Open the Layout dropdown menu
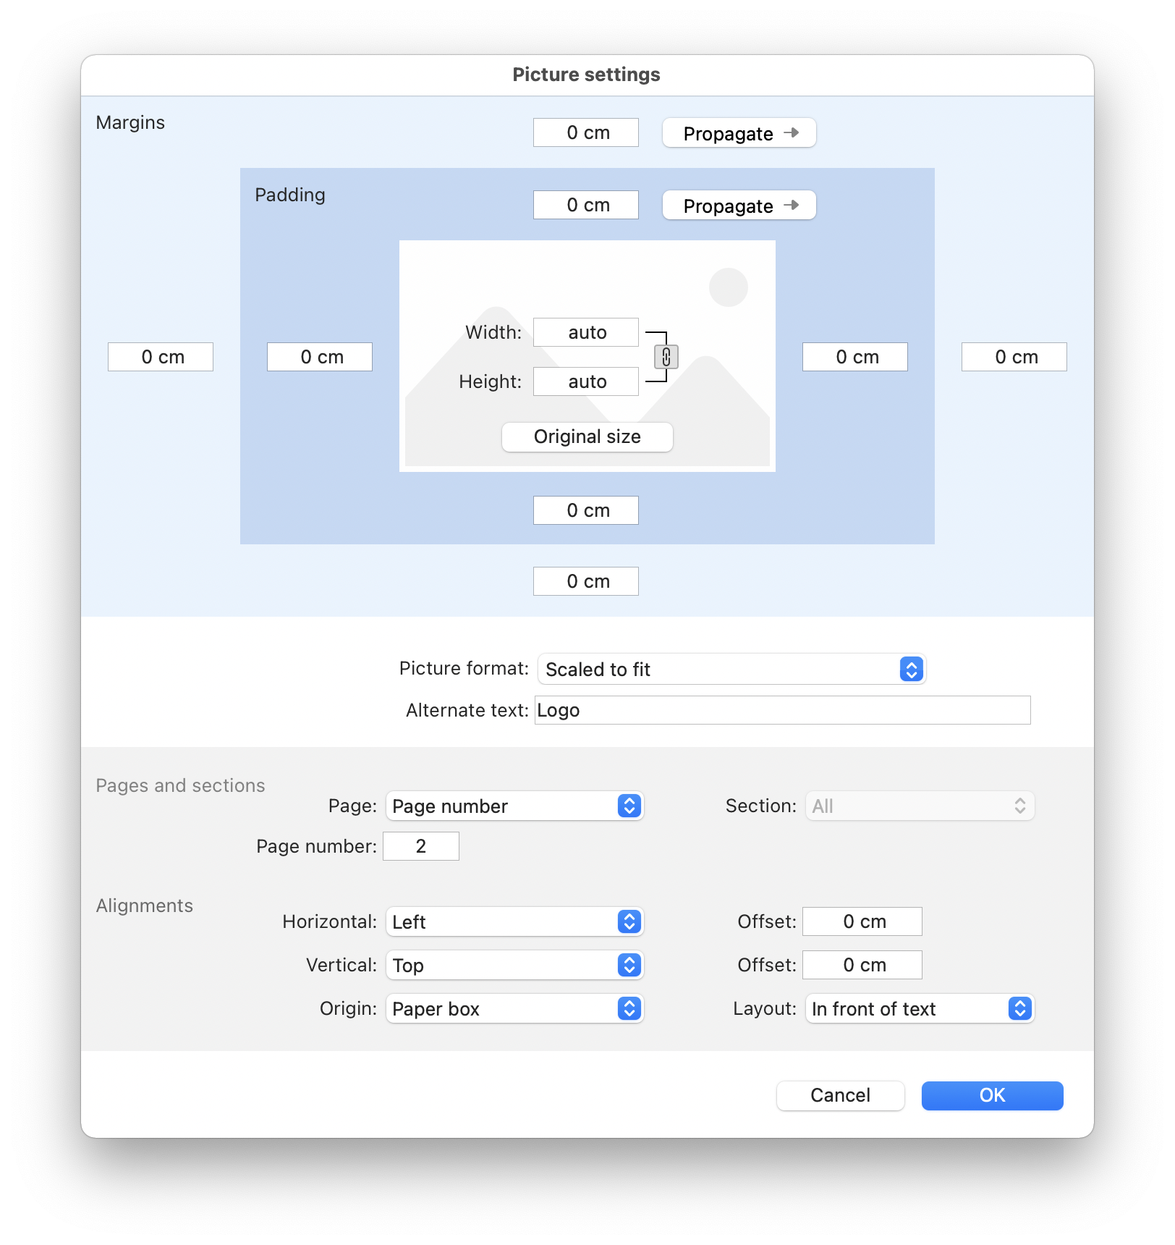This screenshot has width=1175, height=1245. 920,1009
